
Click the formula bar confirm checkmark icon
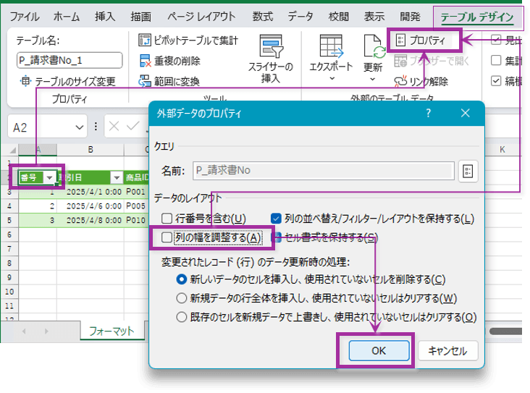[132, 127]
